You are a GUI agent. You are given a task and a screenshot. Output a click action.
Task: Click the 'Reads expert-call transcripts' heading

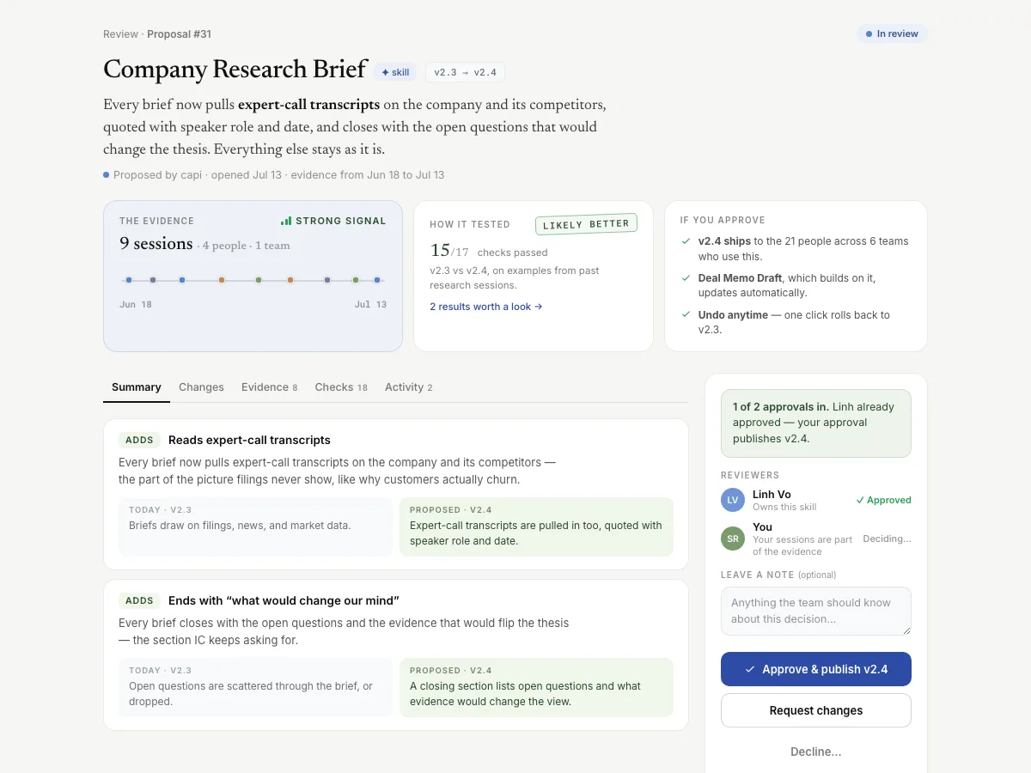coord(249,440)
